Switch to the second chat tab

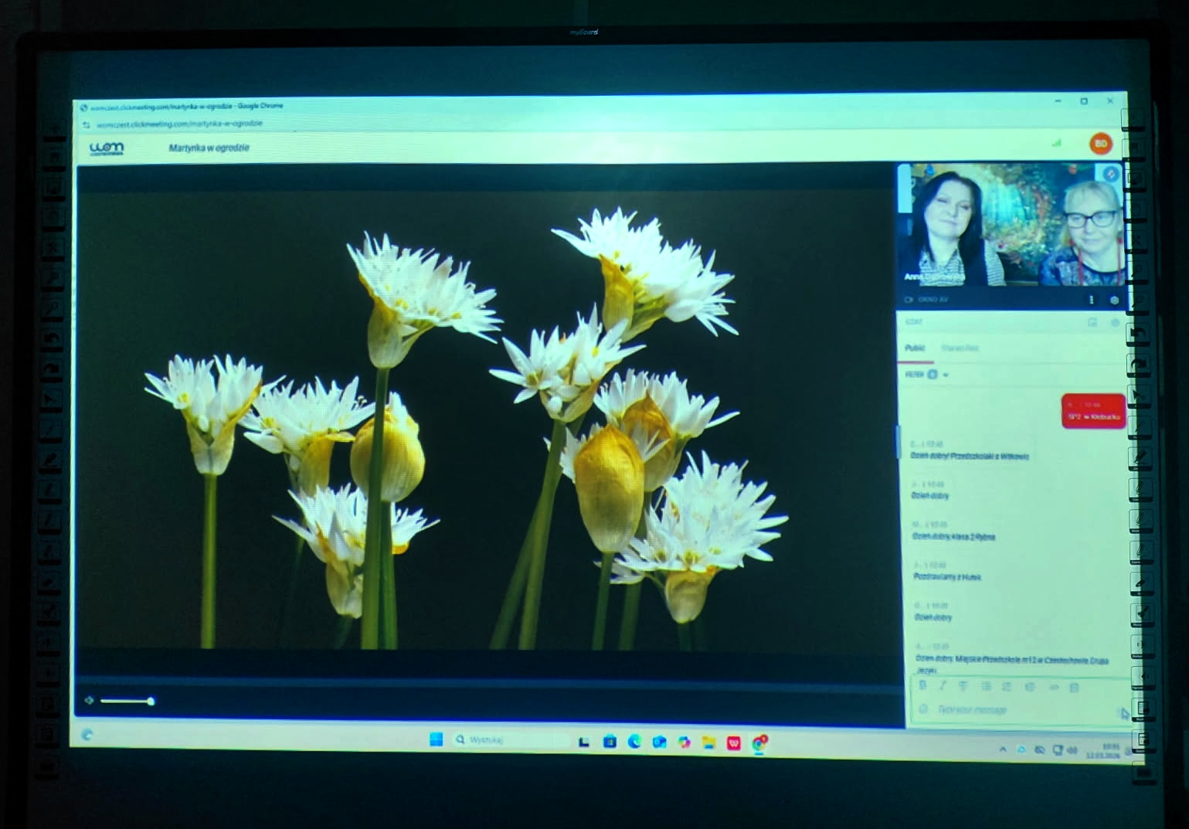click(960, 348)
